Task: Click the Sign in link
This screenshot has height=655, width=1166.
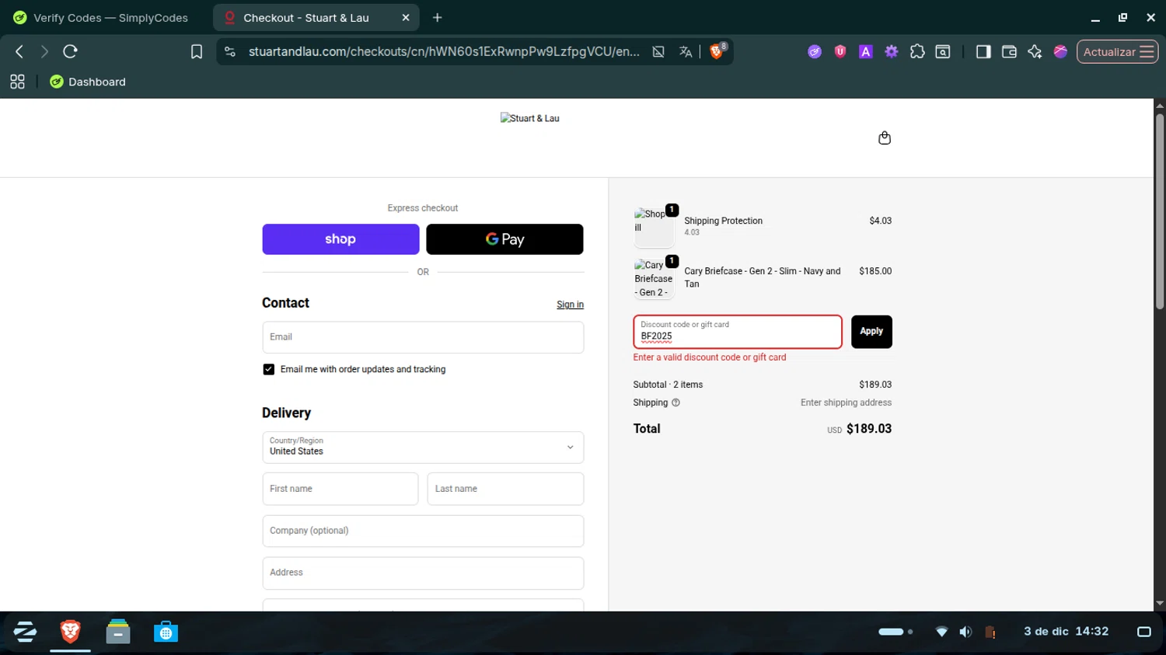Action: tap(570, 305)
